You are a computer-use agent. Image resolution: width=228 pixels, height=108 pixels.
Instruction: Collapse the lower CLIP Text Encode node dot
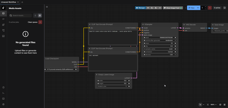(x=90, y=49)
